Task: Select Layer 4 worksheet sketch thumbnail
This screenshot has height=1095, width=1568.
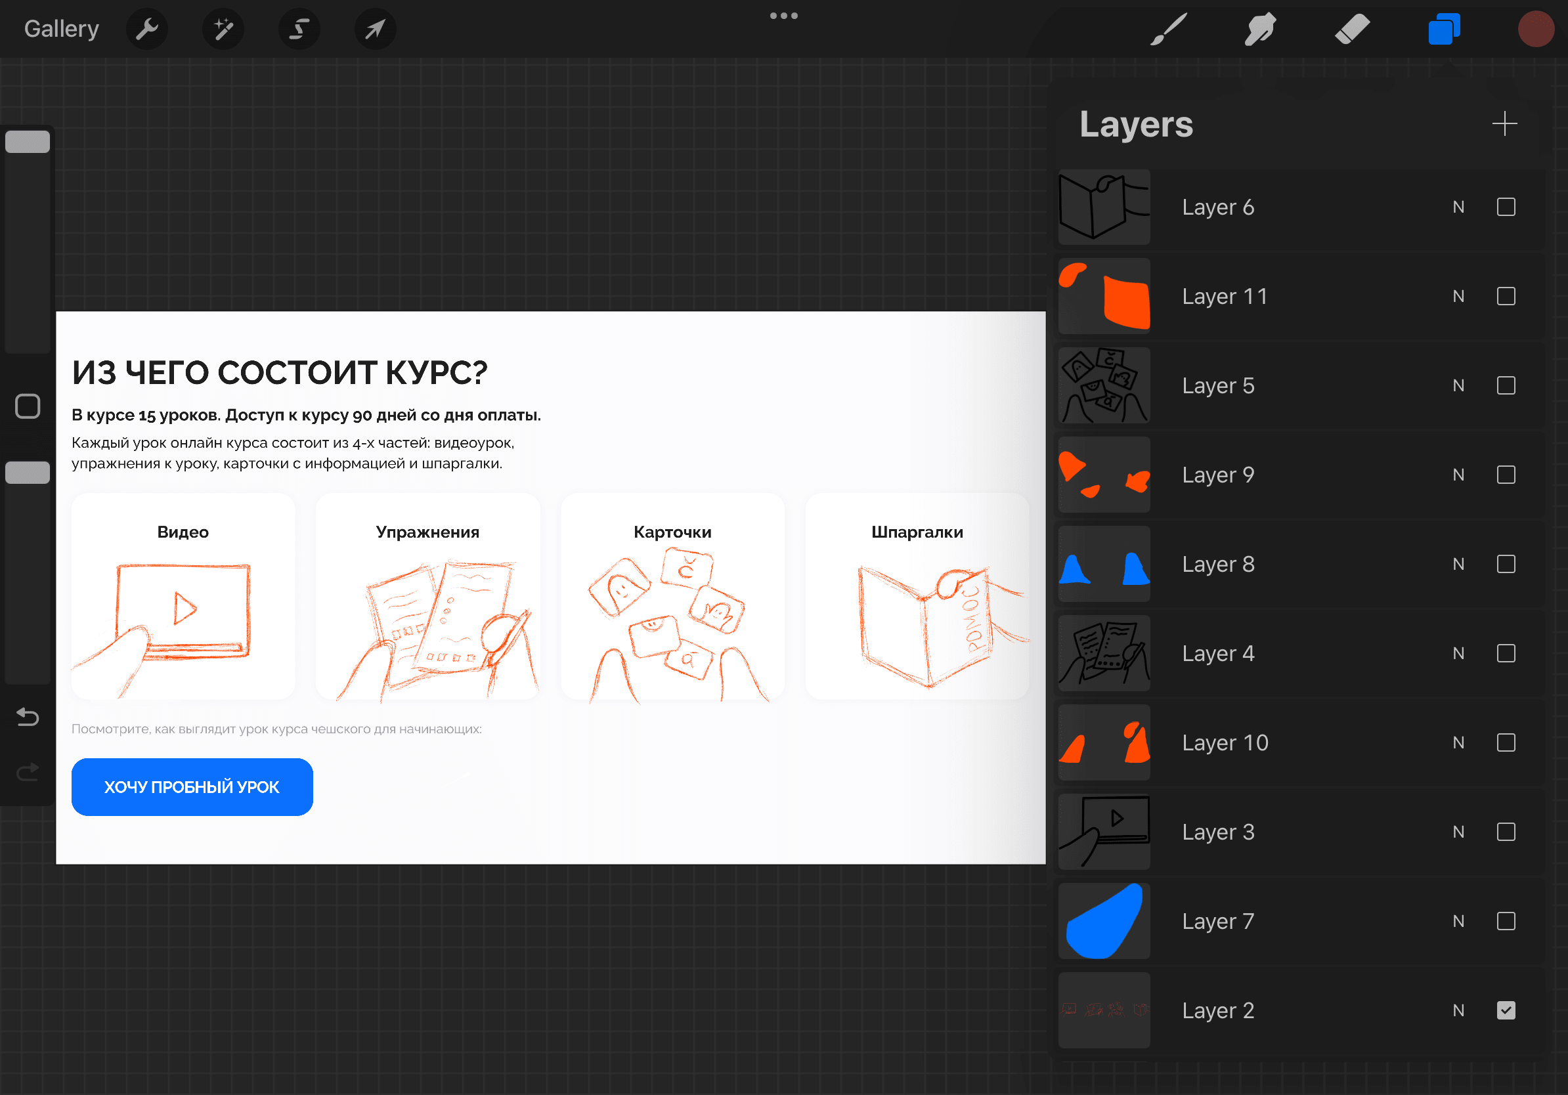Action: pyautogui.click(x=1104, y=653)
